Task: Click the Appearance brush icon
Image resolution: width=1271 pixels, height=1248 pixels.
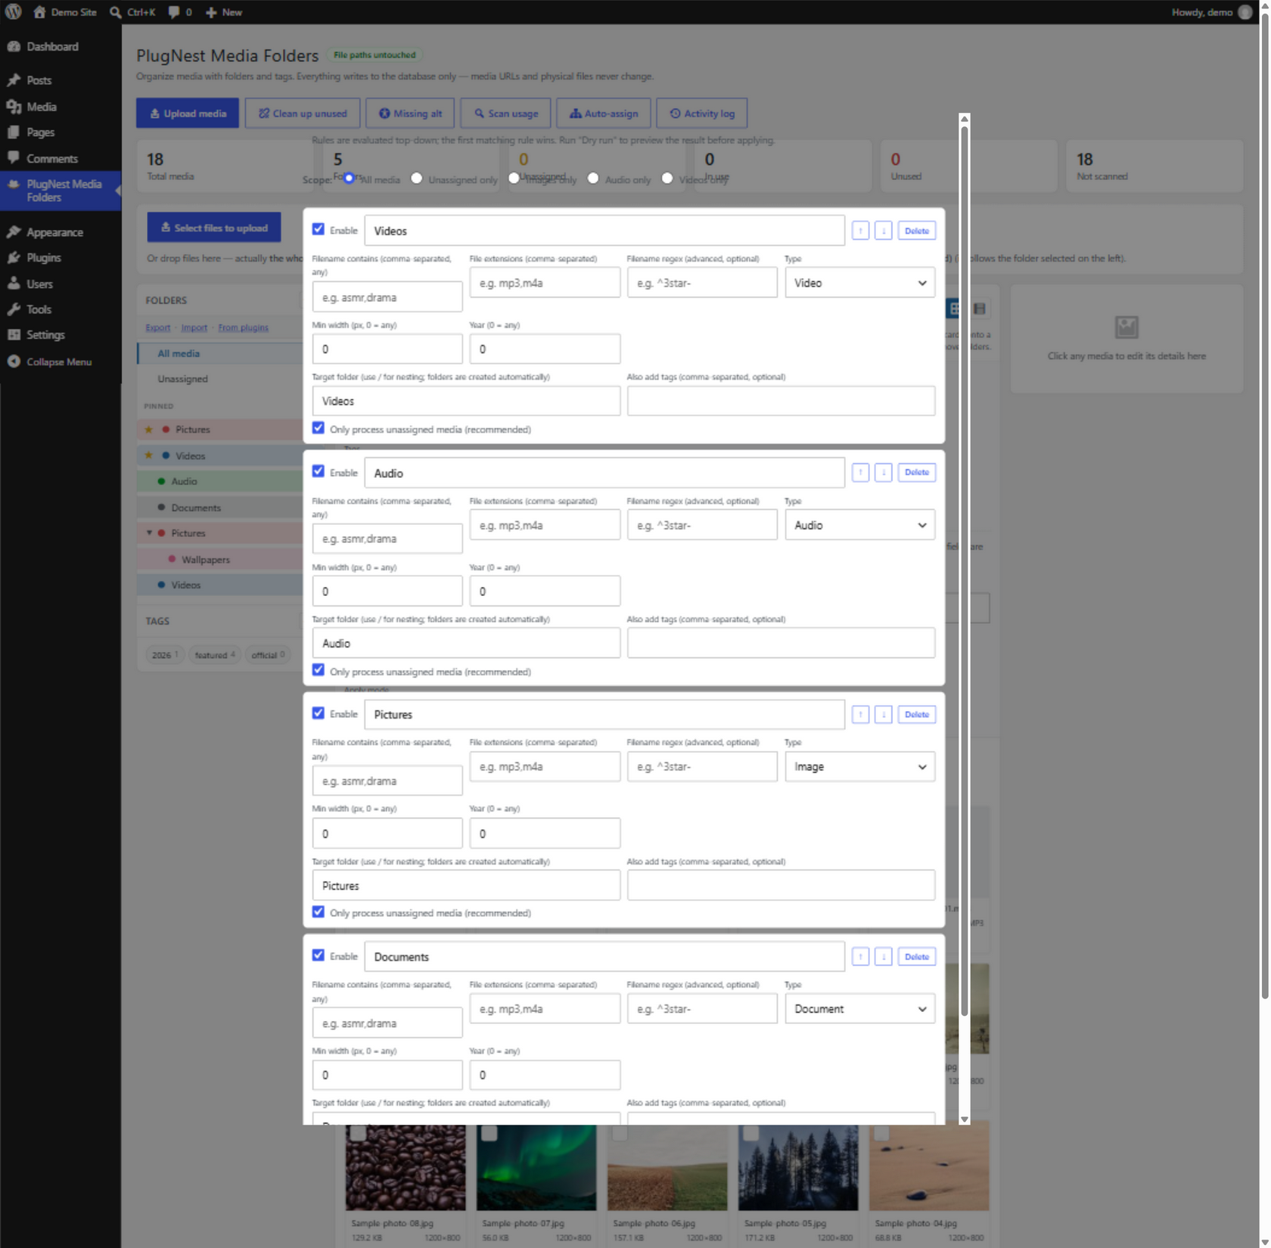Action: pyautogui.click(x=14, y=232)
